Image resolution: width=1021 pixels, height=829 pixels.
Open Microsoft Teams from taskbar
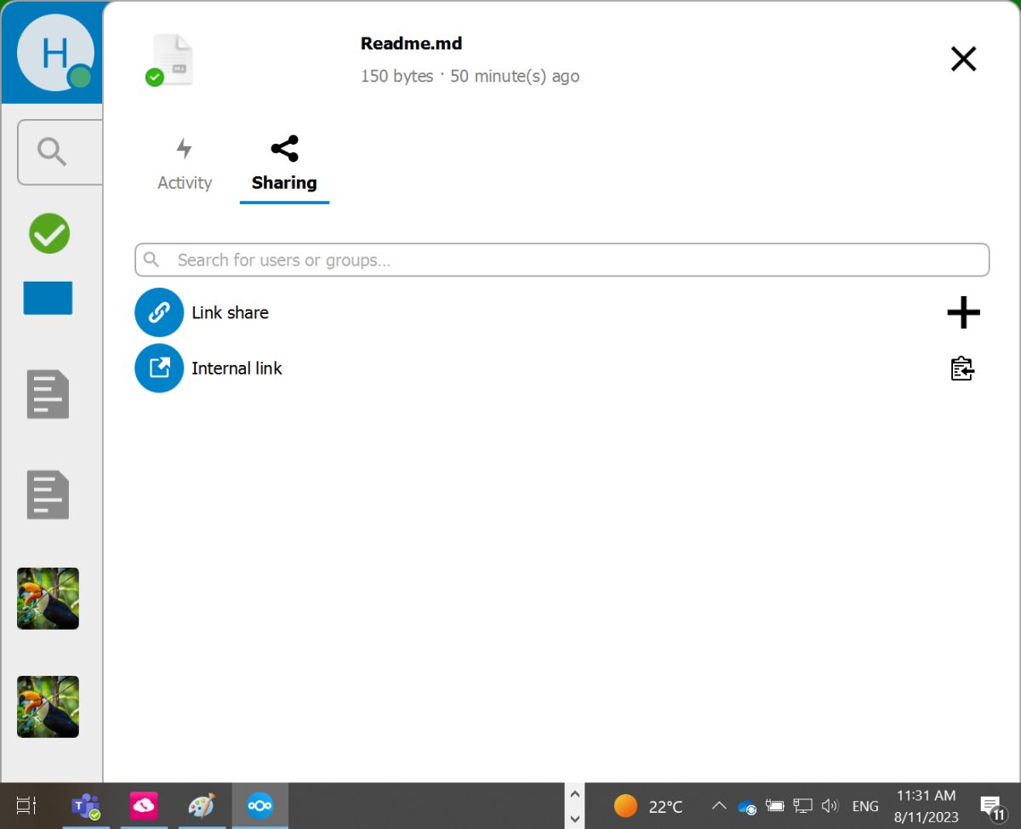(x=86, y=805)
